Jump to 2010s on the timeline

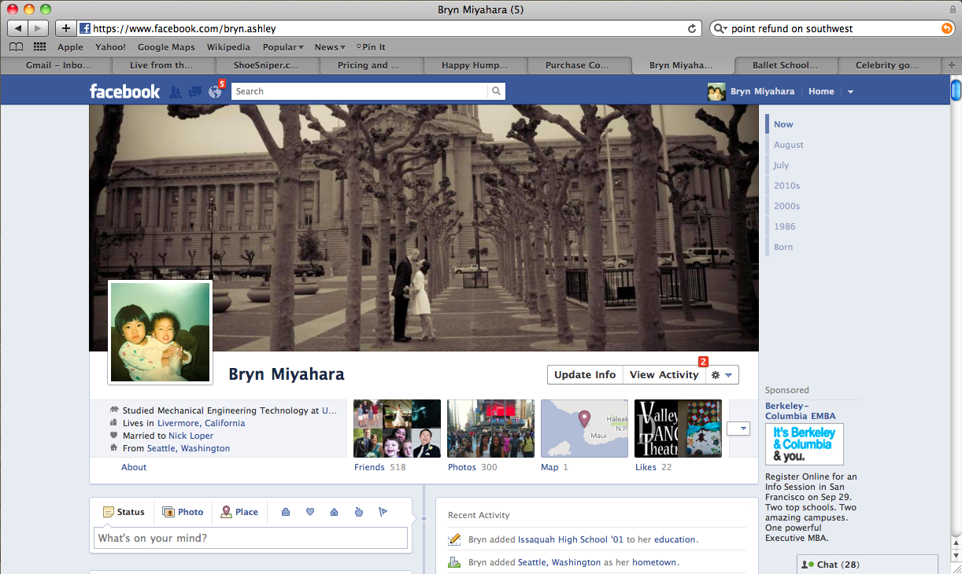[786, 186]
